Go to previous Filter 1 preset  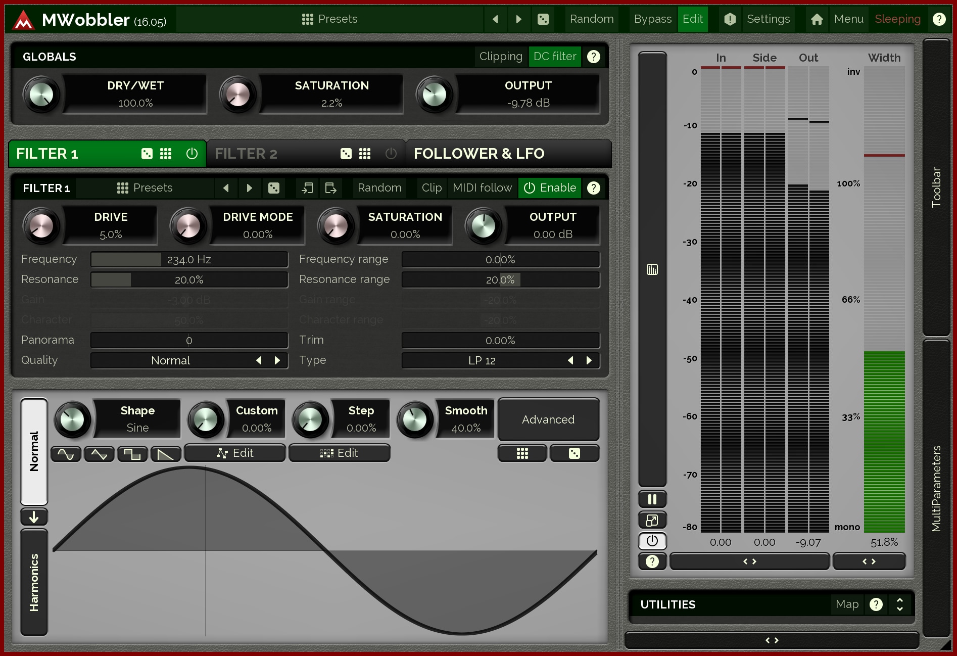(226, 188)
